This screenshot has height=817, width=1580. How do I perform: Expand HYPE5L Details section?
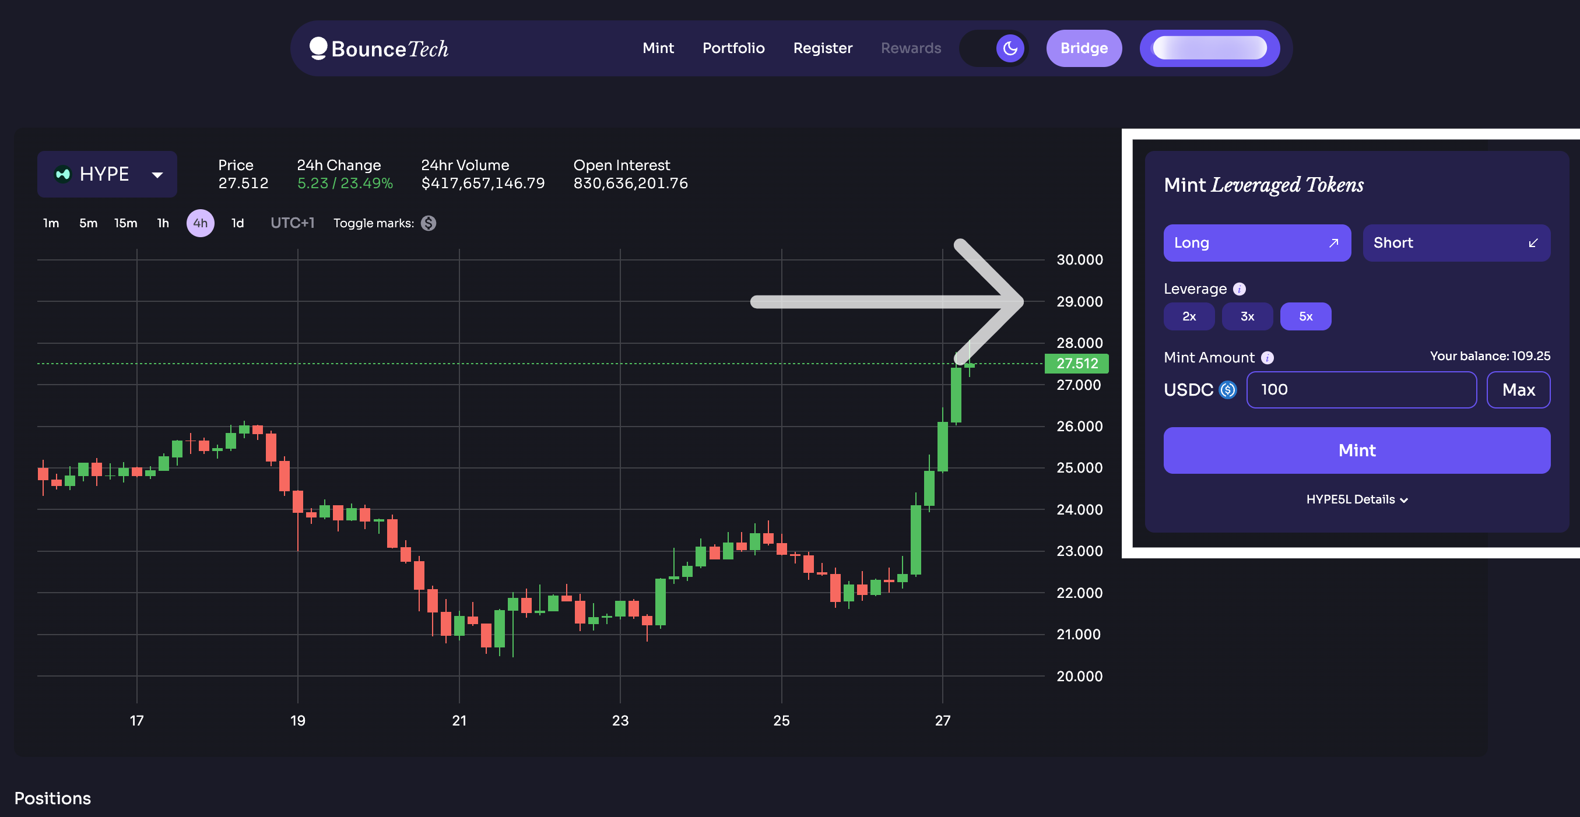click(x=1357, y=499)
